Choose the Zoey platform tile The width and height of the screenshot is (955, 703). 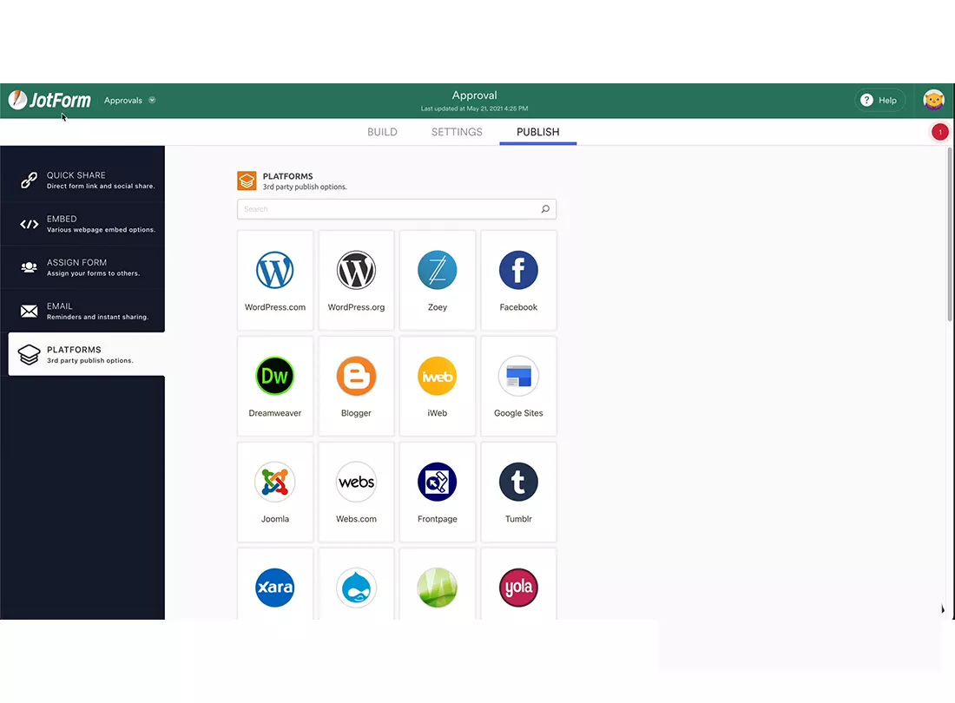click(438, 280)
